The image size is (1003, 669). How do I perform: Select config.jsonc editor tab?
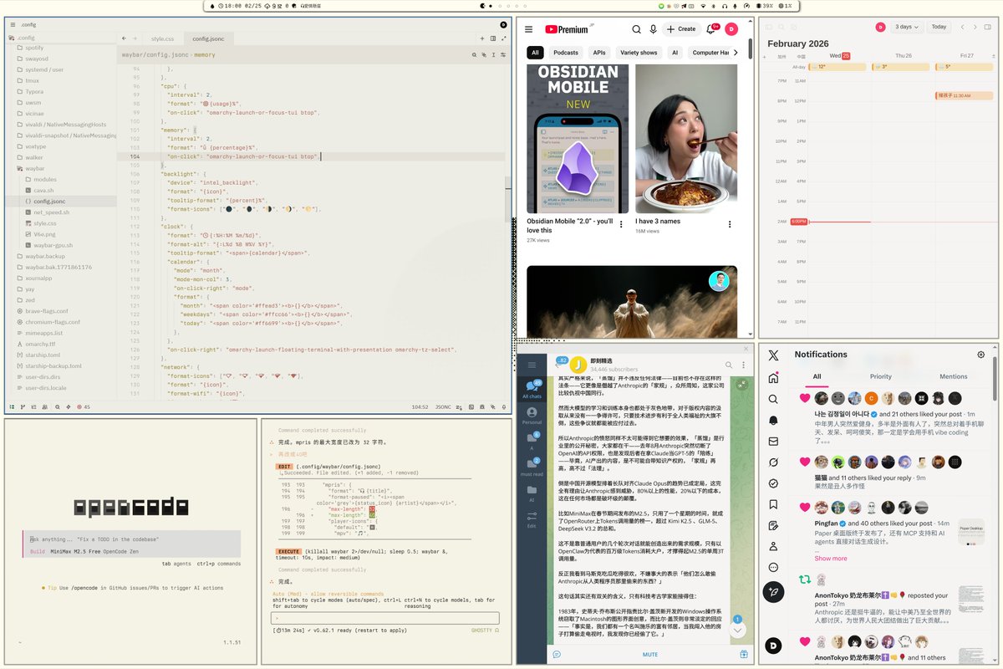[x=208, y=38]
